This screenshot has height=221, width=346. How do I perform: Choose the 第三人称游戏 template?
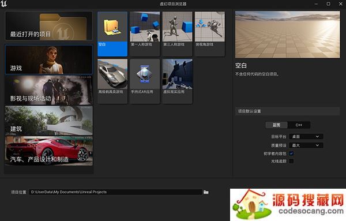pyautogui.click(x=178, y=34)
